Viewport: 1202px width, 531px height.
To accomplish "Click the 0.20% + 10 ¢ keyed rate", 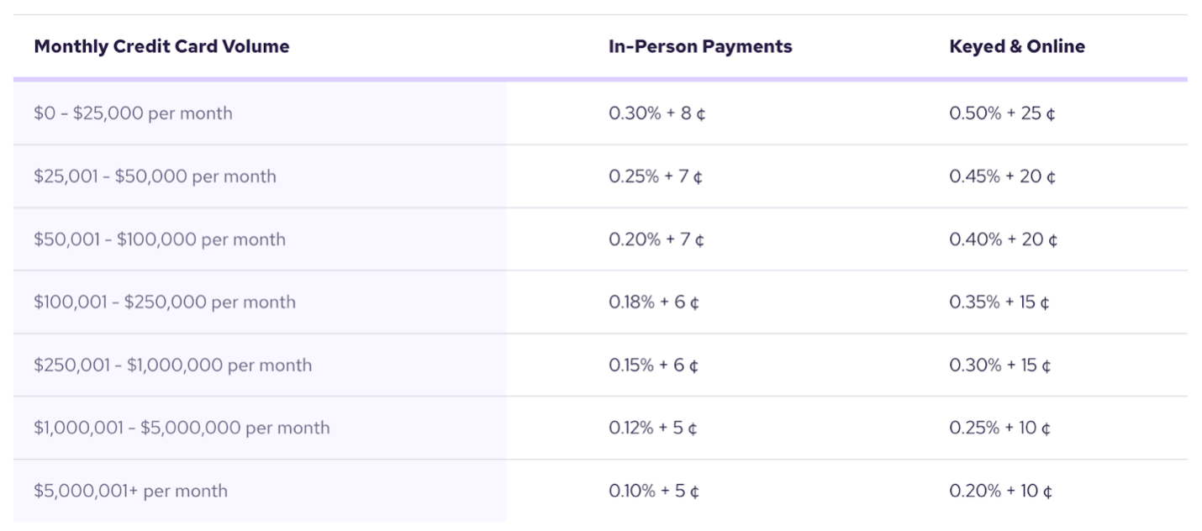I will click(x=1001, y=491).
